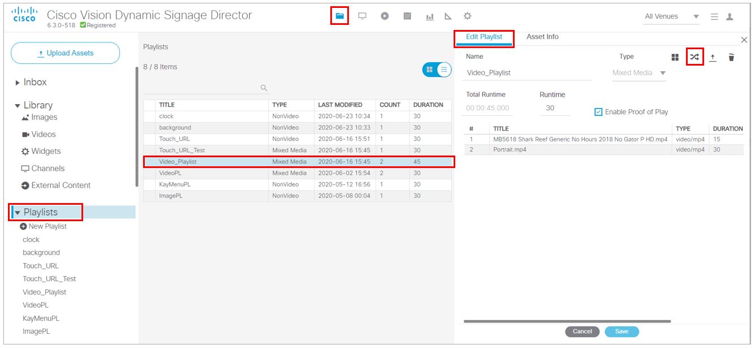Switch playlists to grid view toggle
The image size is (755, 349).
[x=429, y=69]
